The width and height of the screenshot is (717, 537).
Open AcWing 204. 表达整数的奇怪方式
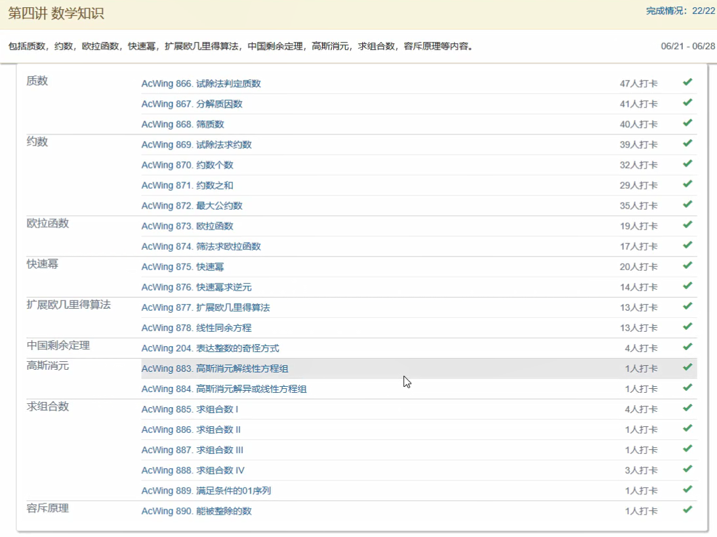click(x=210, y=348)
